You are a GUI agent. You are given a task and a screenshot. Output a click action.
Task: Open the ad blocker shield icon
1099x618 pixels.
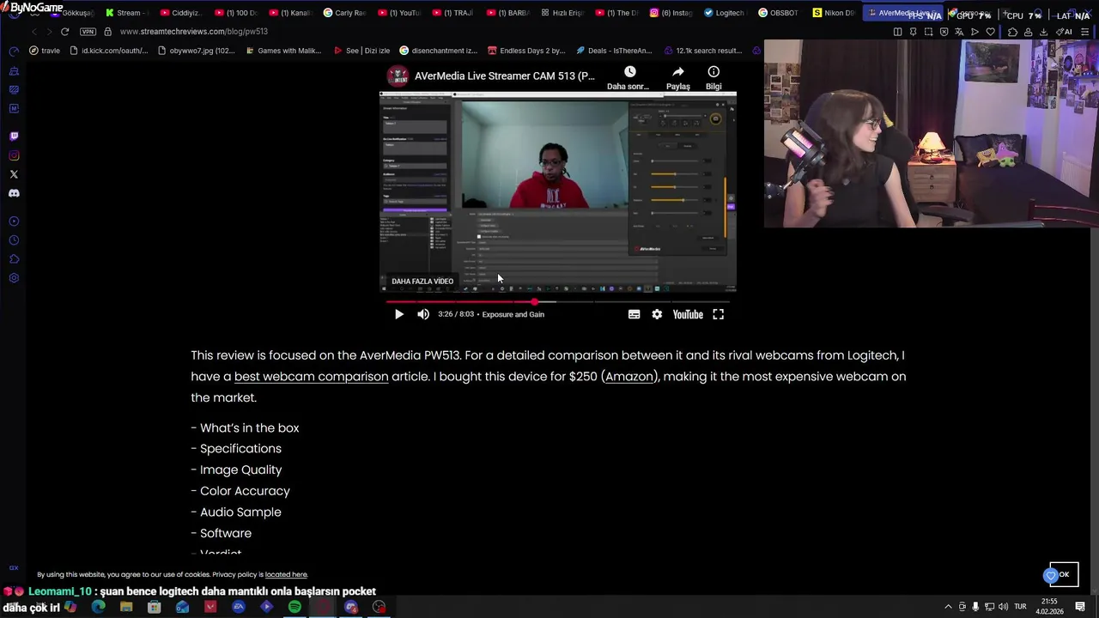tap(944, 32)
